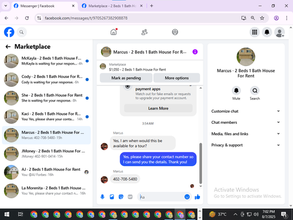Screen dimensions: 293x220
Task: Open the large listing thumbnail in info panel
Action: (246, 57)
